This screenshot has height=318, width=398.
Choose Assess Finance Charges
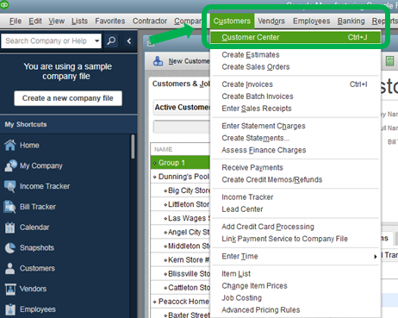264,150
